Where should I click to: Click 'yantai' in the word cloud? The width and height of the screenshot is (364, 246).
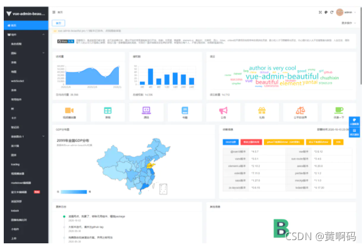coord(310,82)
